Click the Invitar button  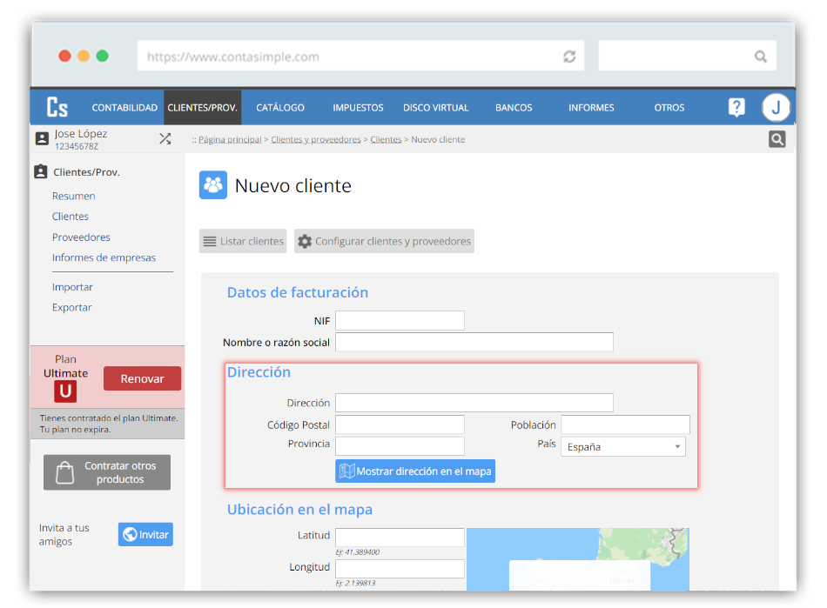(x=145, y=534)
